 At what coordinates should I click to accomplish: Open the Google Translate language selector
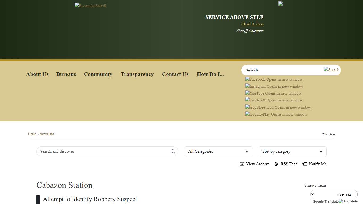(334, 194)
